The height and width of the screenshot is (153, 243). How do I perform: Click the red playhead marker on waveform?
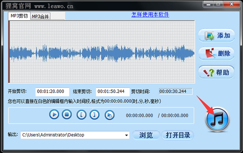pos(9,52)
